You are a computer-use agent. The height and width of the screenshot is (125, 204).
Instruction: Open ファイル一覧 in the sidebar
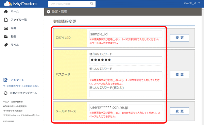coord(19,20)
